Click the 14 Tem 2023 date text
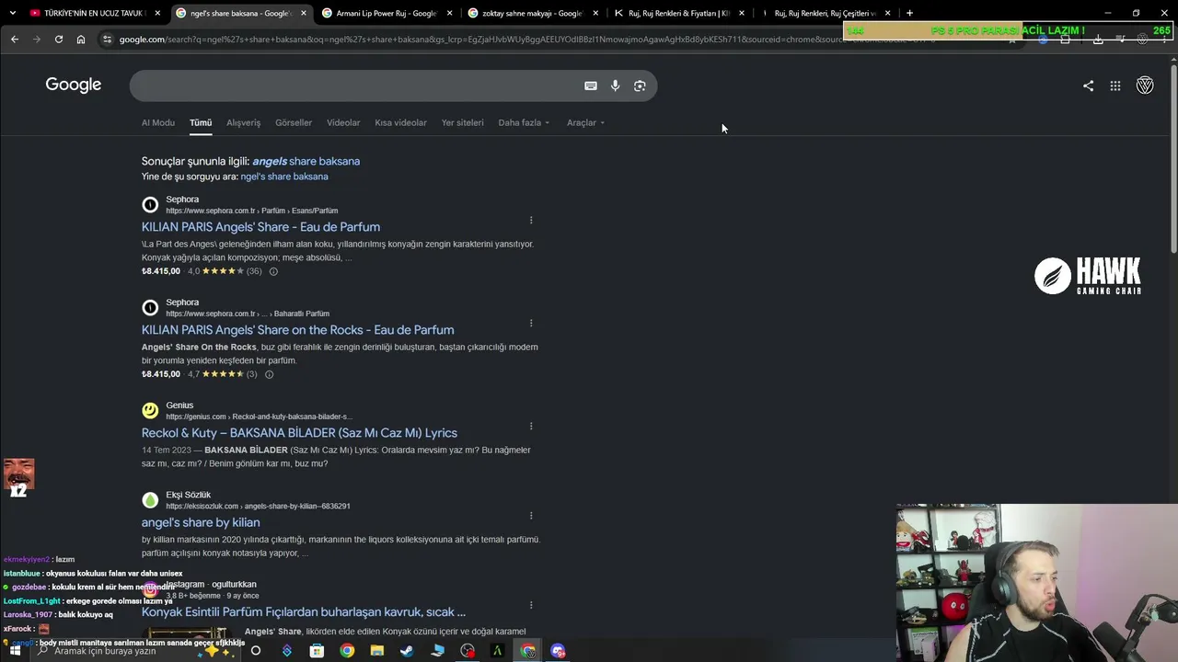The height and width of the screenshot is (662, 1178). tap(168, 450)
